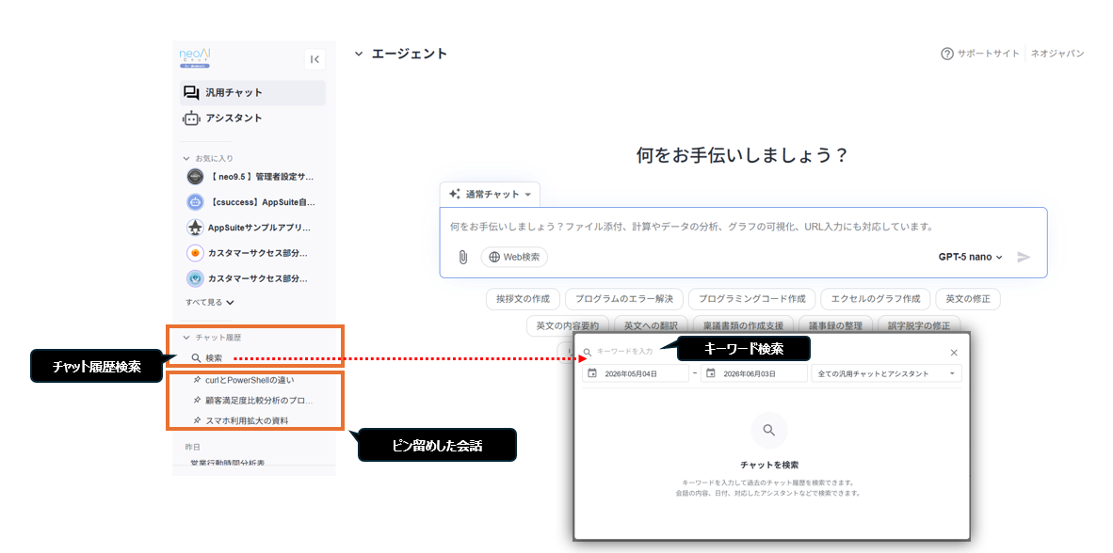
Task: Select the プログラミングコード作成 suggestion
Action: coord(751,299)
